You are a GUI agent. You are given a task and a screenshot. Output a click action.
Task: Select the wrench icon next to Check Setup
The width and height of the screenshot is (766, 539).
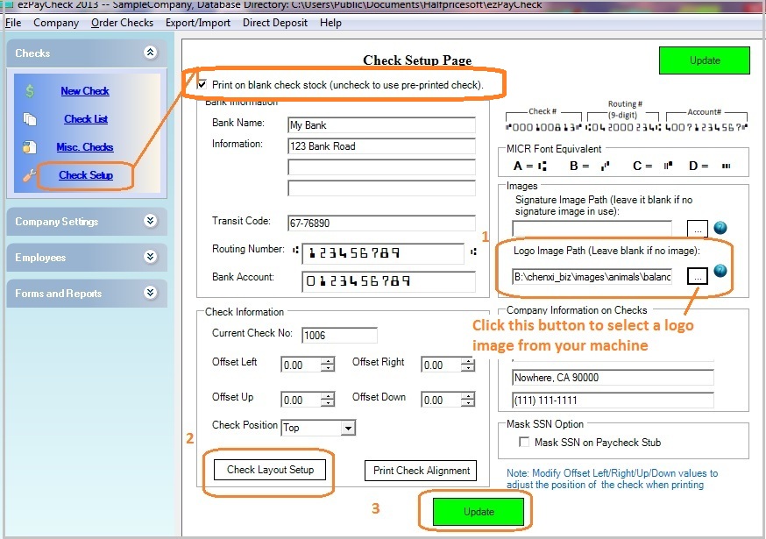pos(29,175)
